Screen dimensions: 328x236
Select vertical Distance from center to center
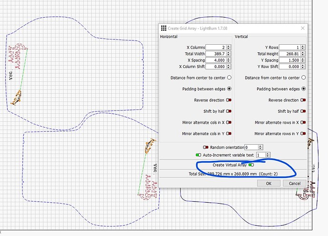pyautogui.click(x=304, y=78)
